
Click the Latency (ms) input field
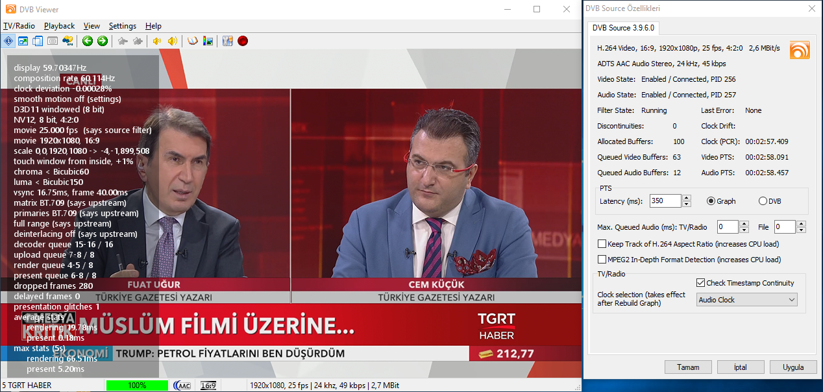click(x=665, y=201)
